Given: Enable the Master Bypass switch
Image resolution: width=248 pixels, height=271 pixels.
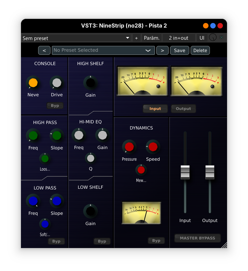Looking at the screenshot, I should (x=198, y=238).
